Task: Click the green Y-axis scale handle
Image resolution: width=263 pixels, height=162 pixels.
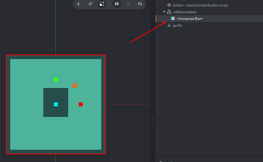Action: (56, 79)
